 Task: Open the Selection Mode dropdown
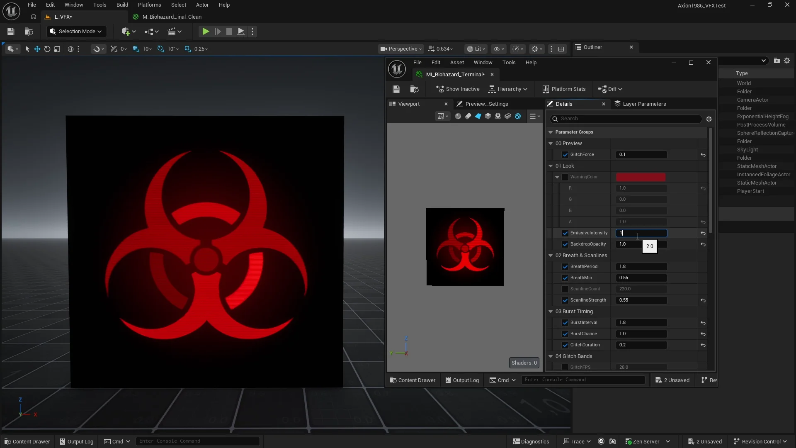click(76, 32)
